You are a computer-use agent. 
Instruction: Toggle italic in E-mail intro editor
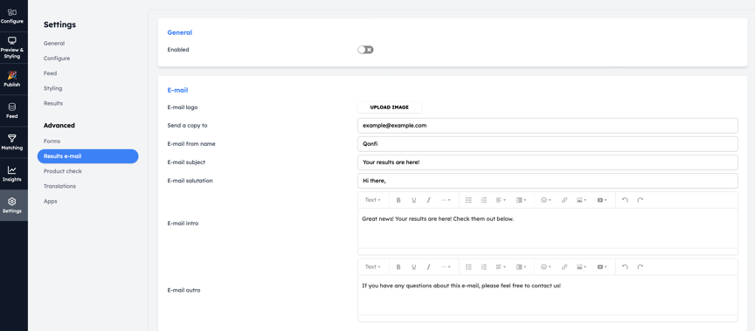tap(428, 200)
